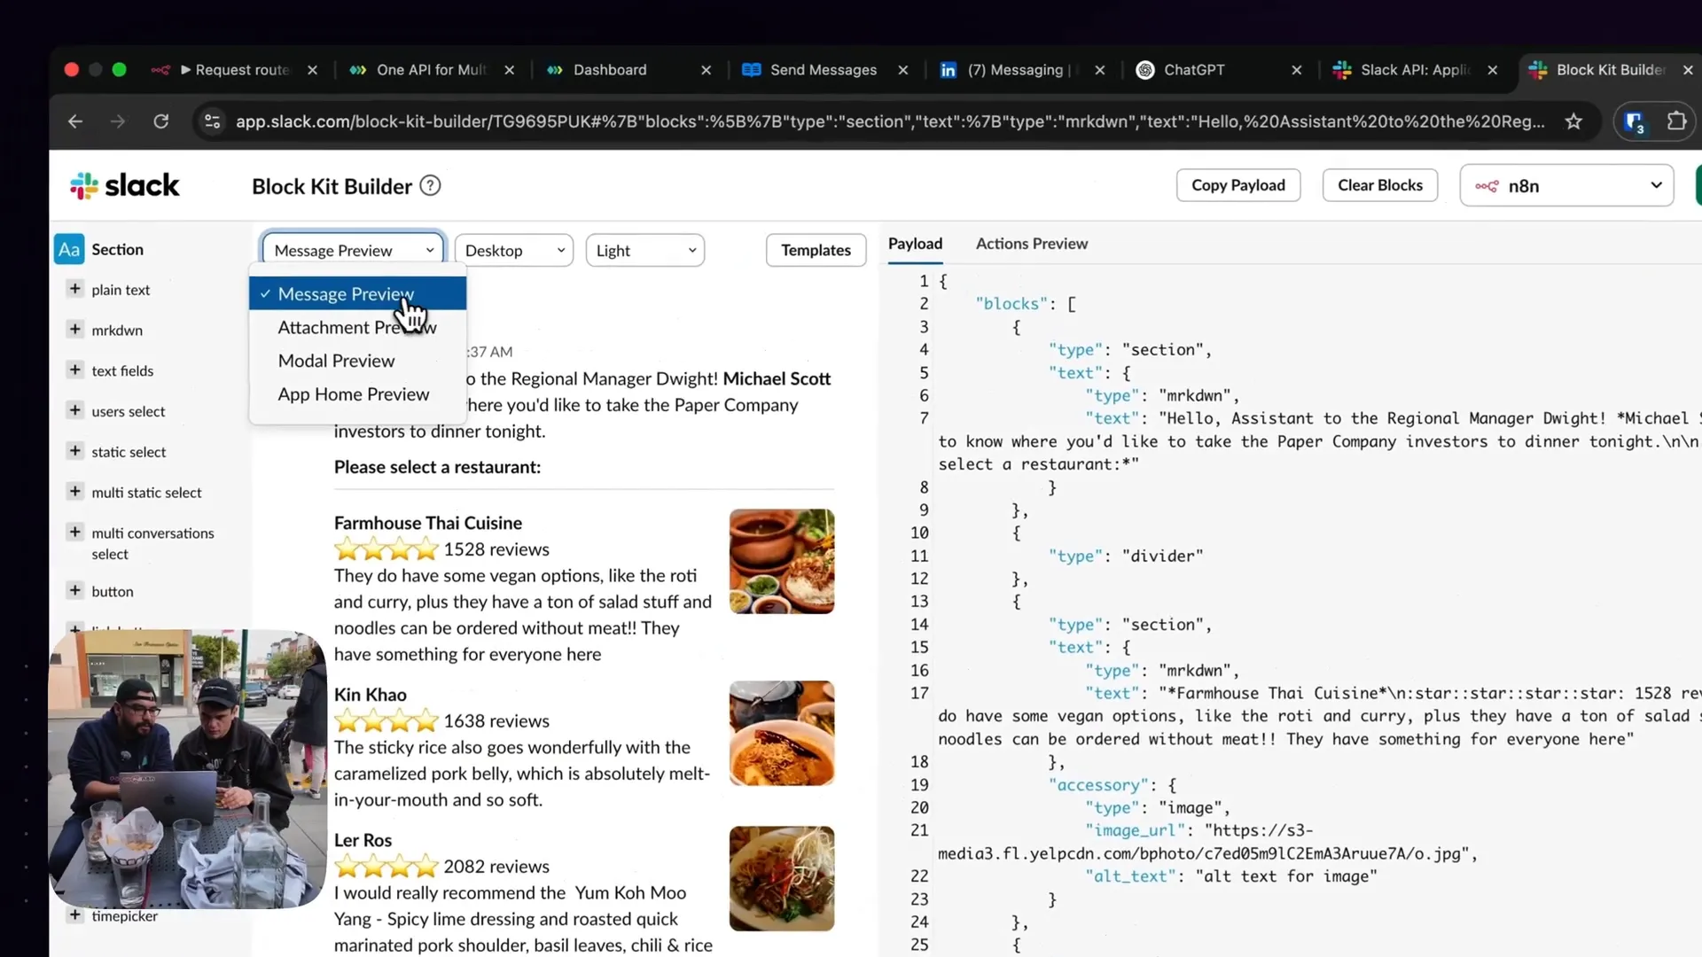This screenshot has height=957, width=1702.
Task: Open Block Kit Builder help question mark
Action: (x=430, y=186)
